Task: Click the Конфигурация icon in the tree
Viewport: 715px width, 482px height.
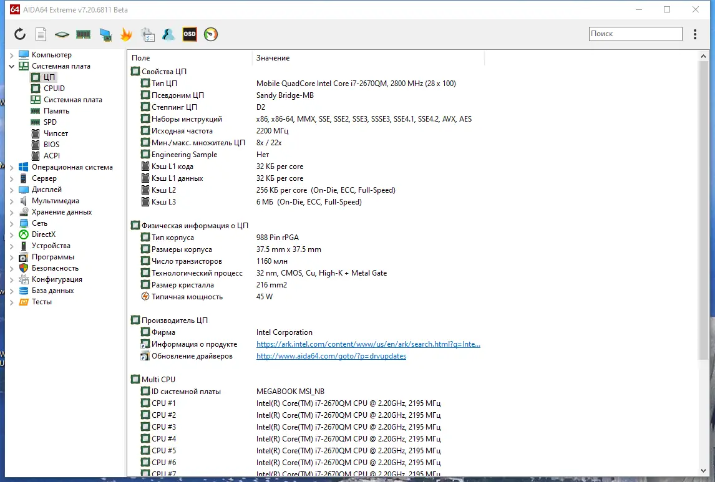Action: click(24, 279)
